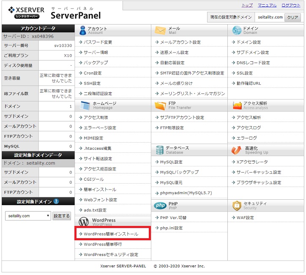Open メールアカウント設定
The image size is (306, 275).
pos(180,42)
